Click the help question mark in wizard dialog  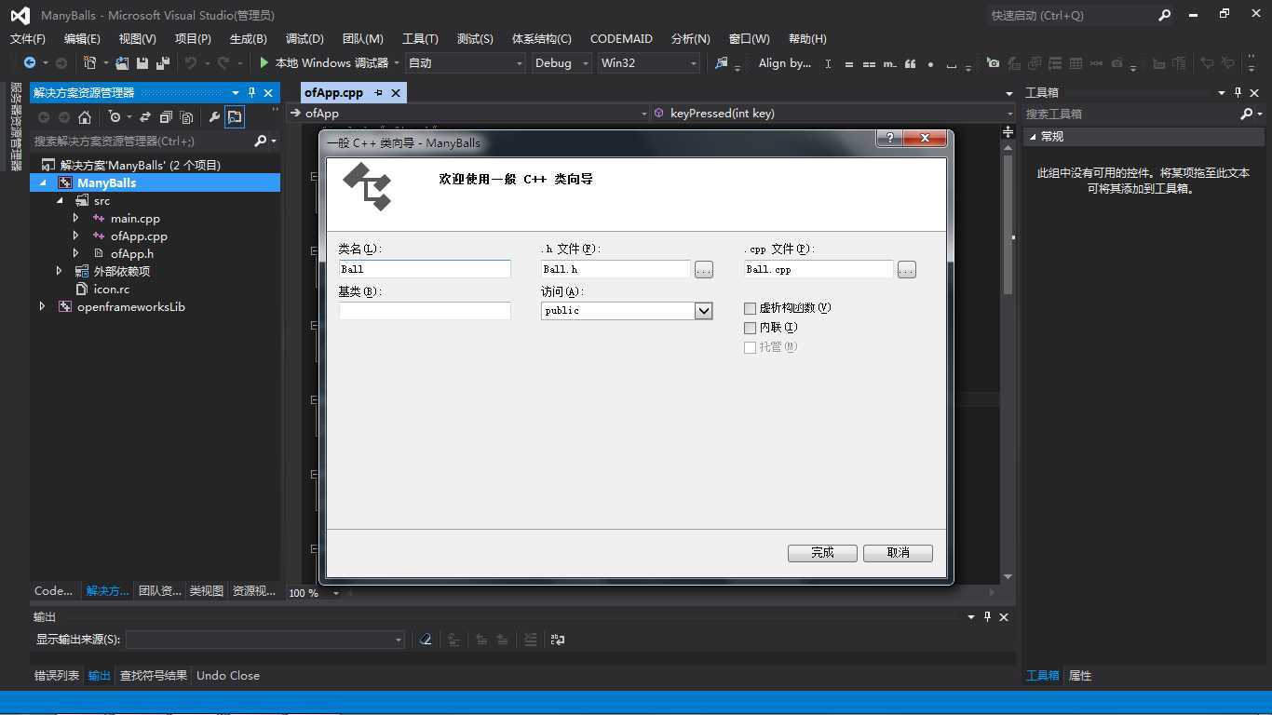click(889, 138)
